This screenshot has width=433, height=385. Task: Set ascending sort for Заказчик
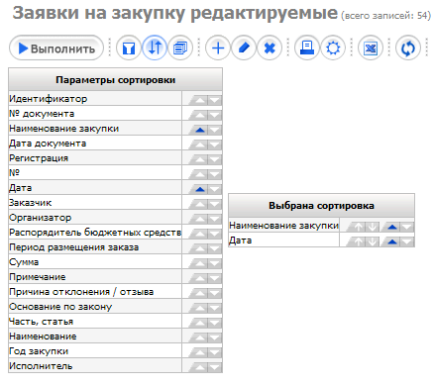[x=199, y=204]
